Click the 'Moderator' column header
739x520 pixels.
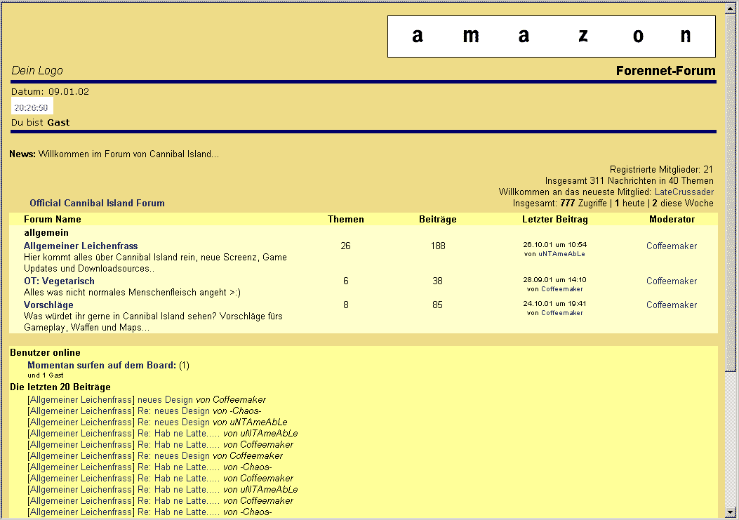(x=672, y=219)
